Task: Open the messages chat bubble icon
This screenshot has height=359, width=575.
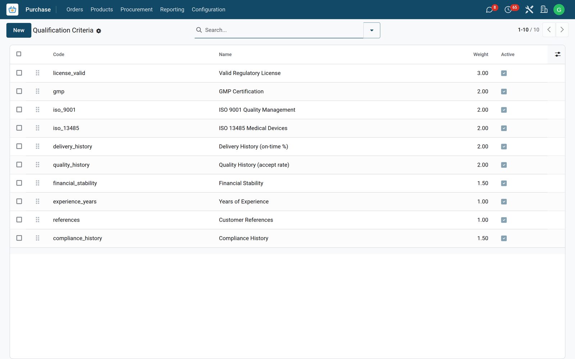Action: [489, 10]
